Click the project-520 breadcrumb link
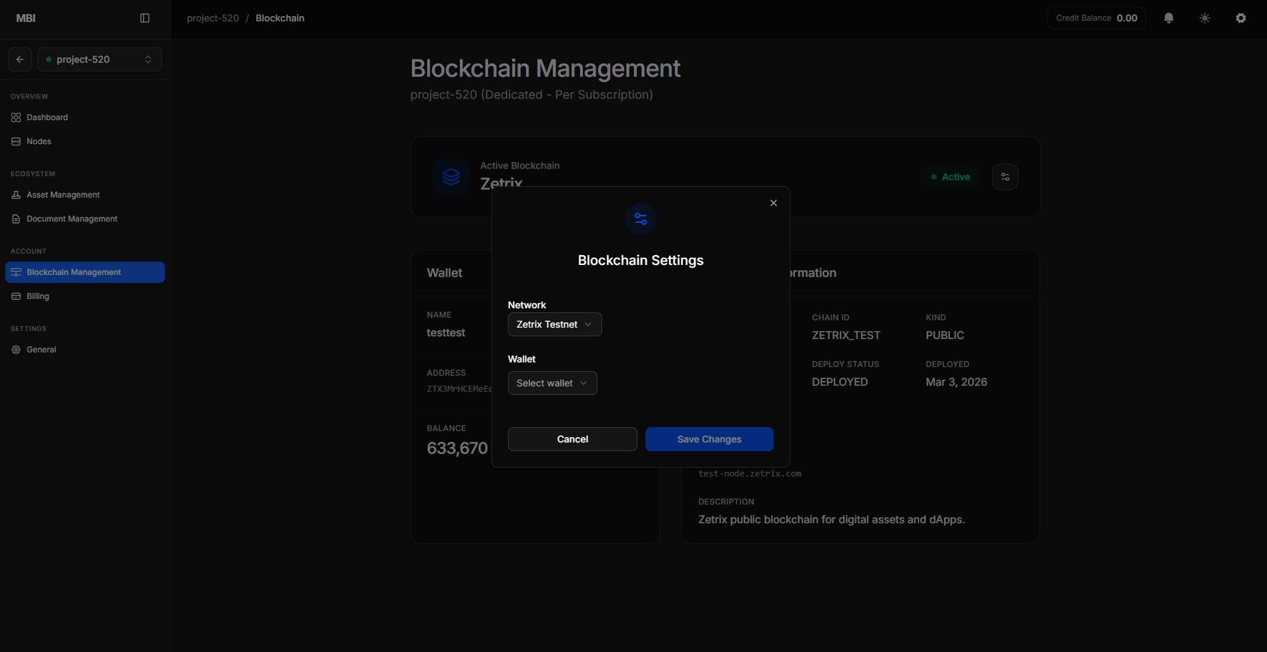Image resolution: width=1267 pixels, height=652 pixels. point(212,18)
